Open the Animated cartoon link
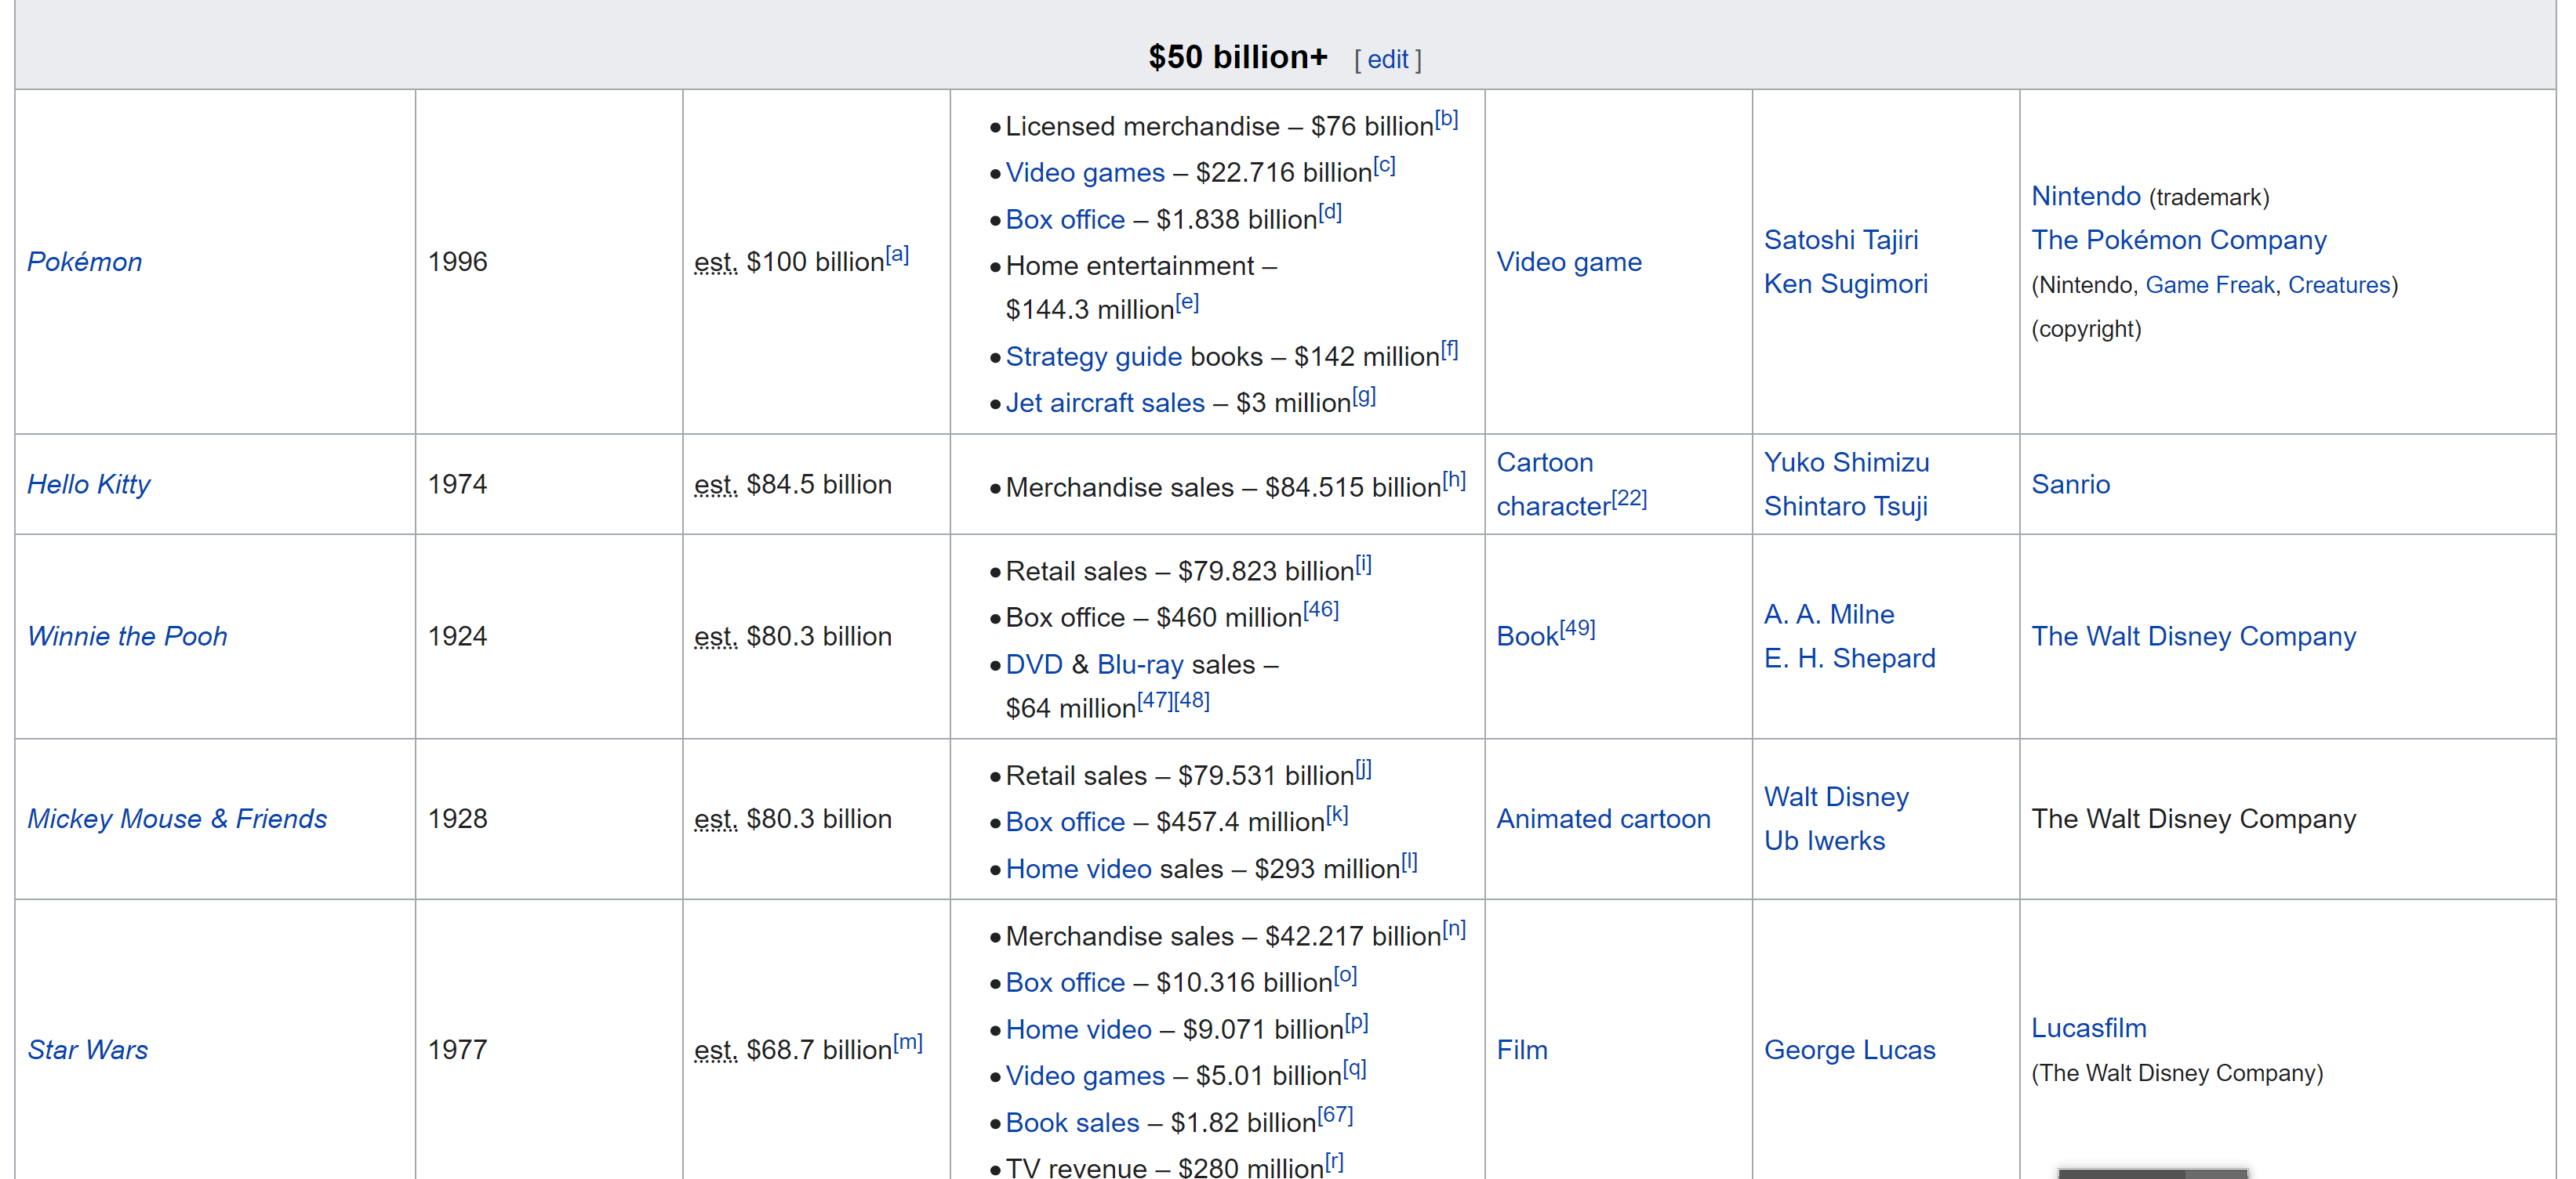The height and width of the screenshot is (1179, 2576). coord(1603,819)
